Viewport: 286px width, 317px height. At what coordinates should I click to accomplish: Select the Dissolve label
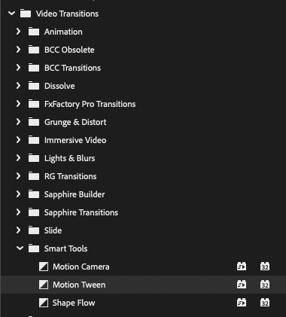pyautogui.click(x=59, y=86)
